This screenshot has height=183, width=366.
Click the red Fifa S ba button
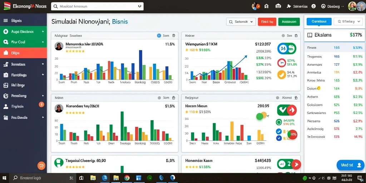click(267, 22)
